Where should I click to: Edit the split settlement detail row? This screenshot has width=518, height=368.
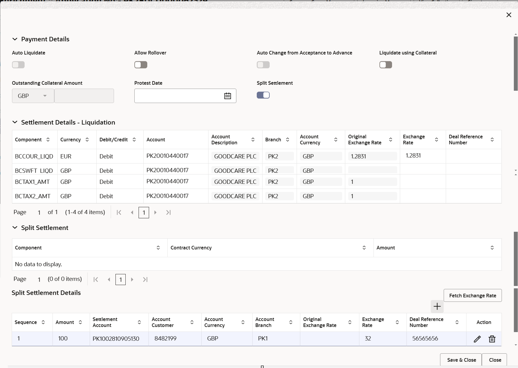click(x=478, y=339)
